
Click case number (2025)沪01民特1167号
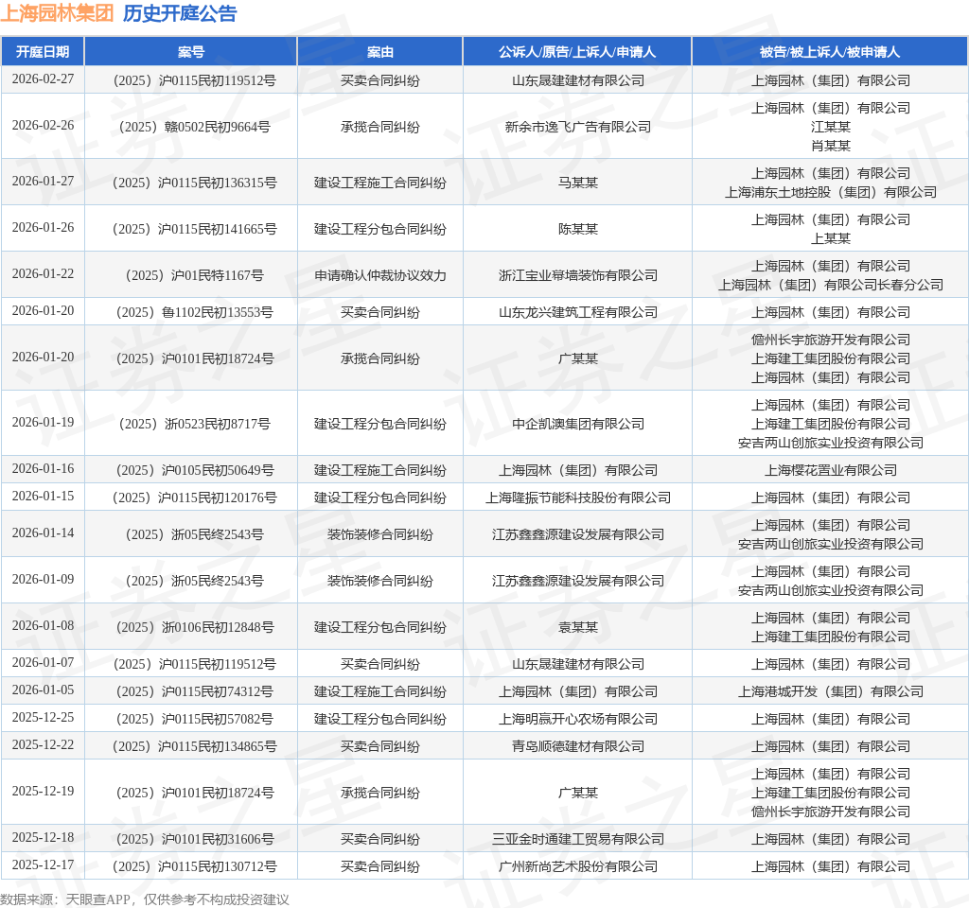pyautogui.click(x=195, y=275)
